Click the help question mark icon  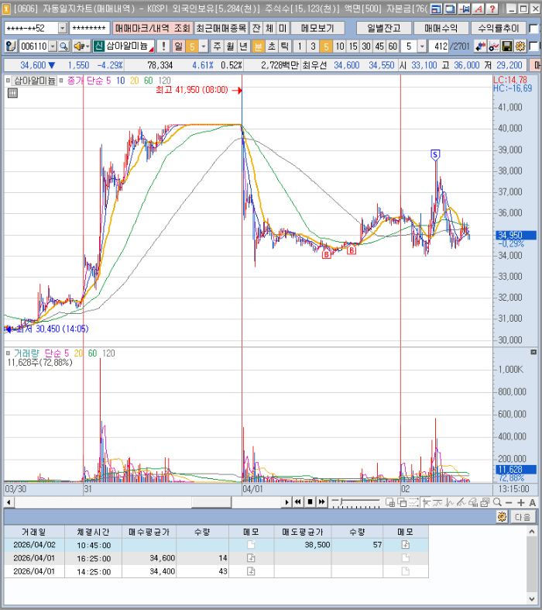492,9
